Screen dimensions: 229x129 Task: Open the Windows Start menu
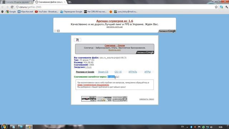(4, 126)
